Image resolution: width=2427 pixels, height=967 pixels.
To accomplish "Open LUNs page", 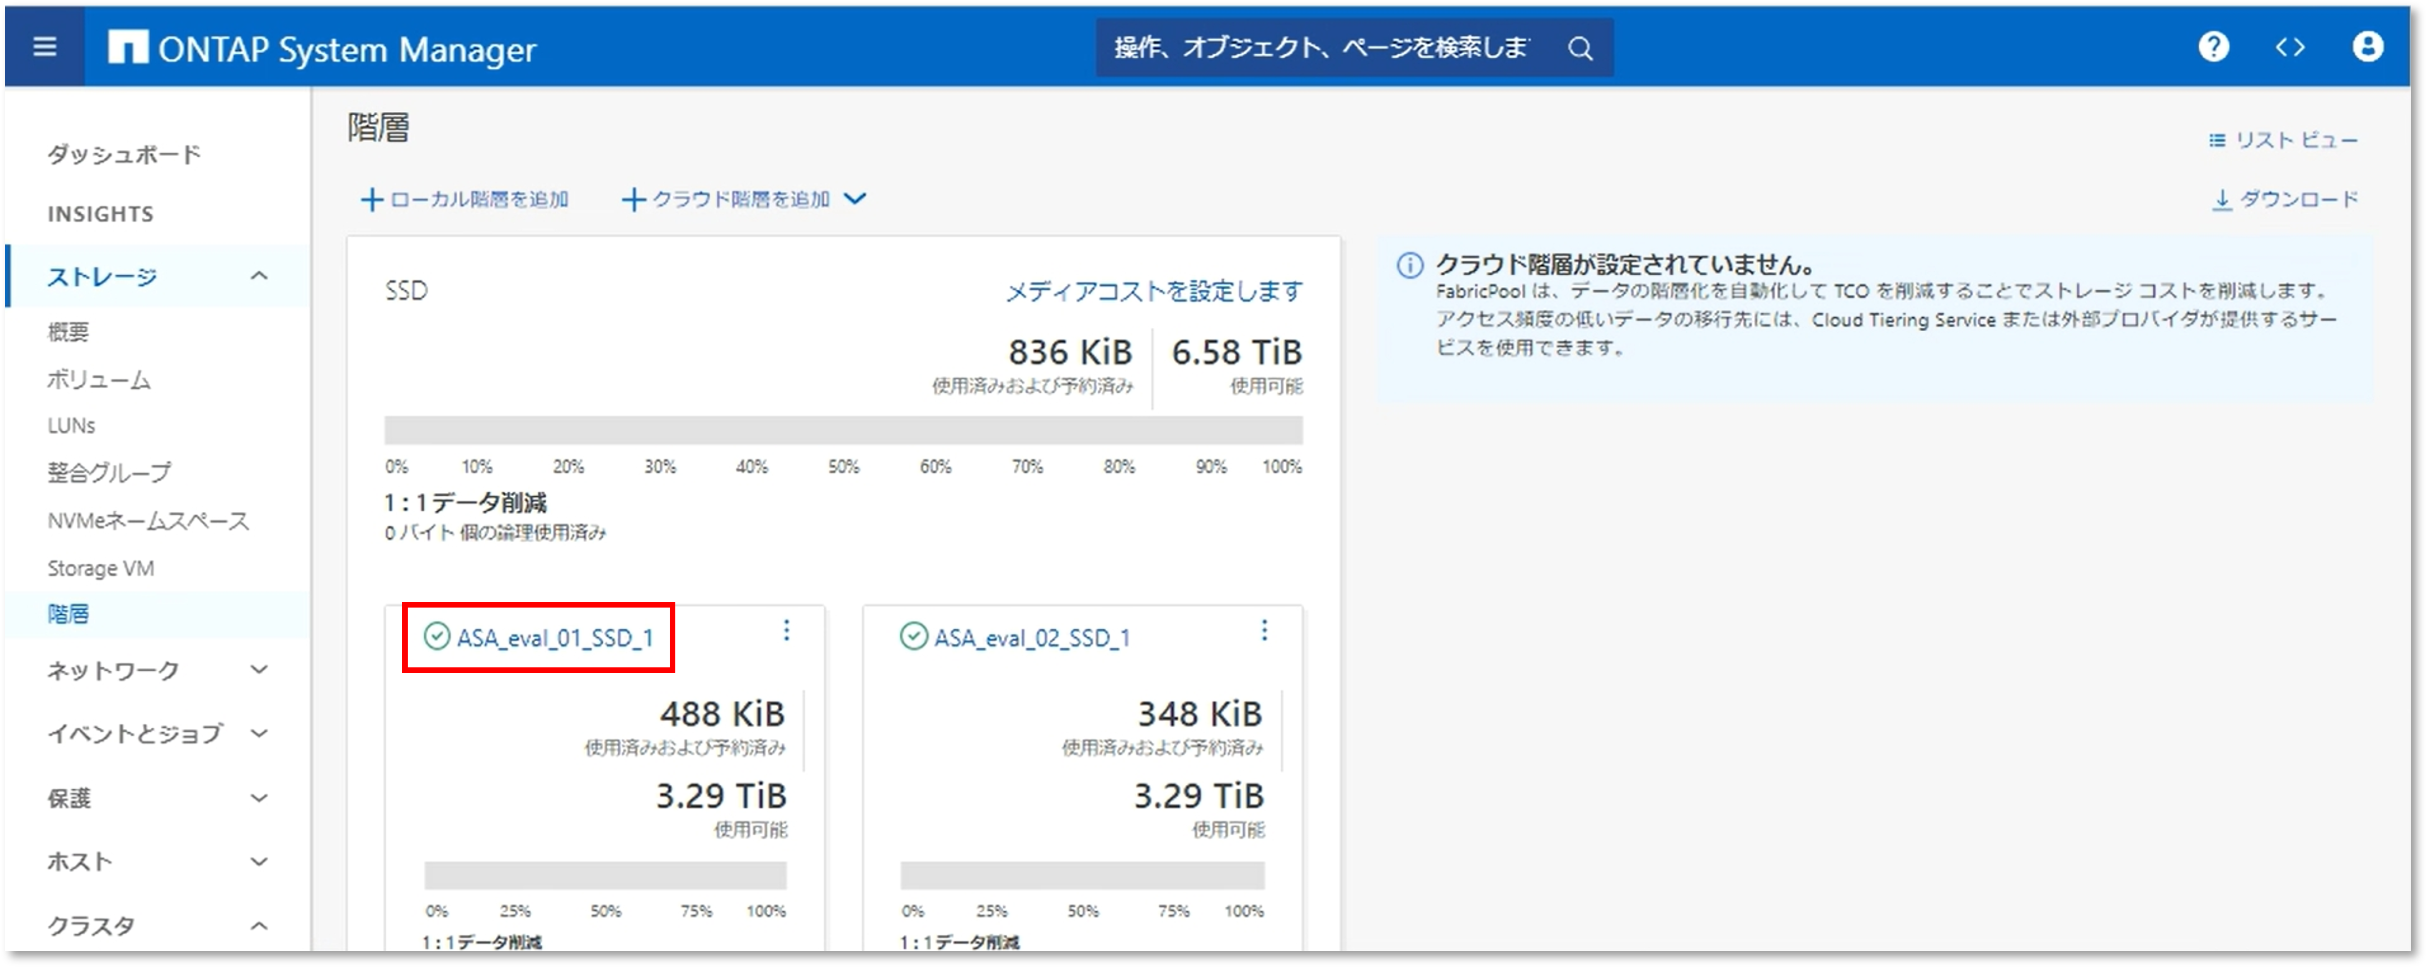I will pos(71,425).
